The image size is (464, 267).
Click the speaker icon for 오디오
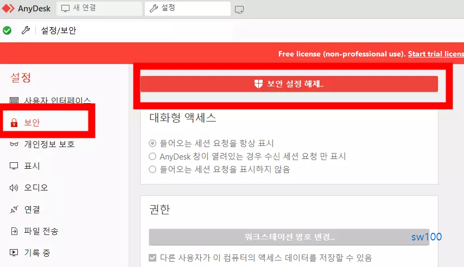click(x=14, y=188)
